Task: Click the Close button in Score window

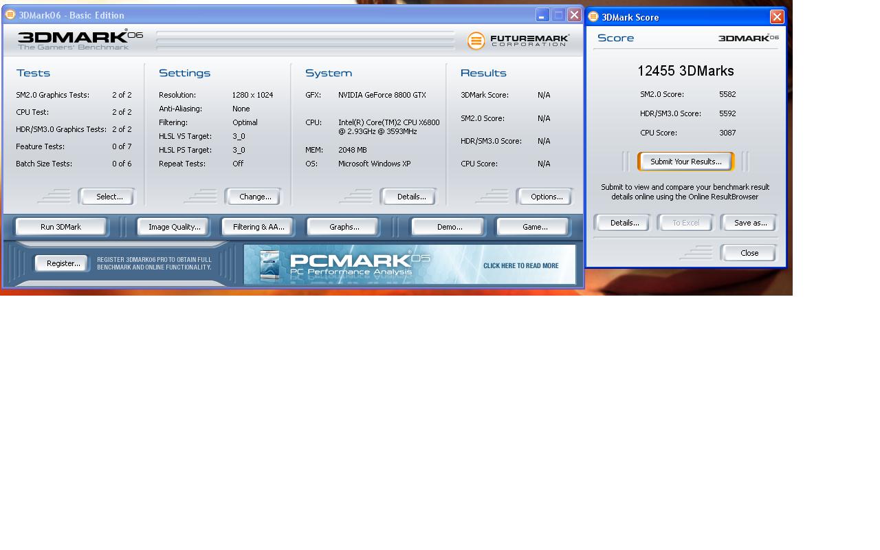Action: (x=749, y=253)
